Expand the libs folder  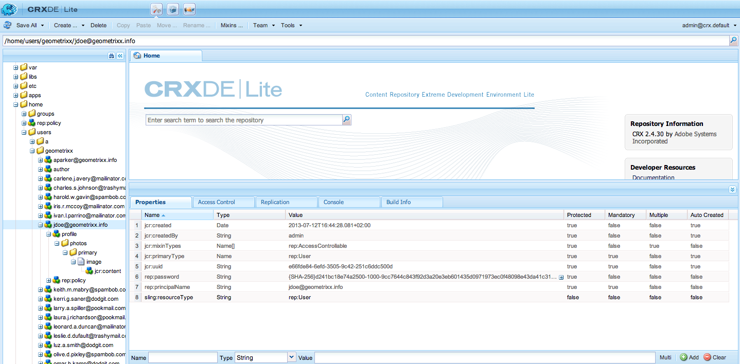pyautogui.click(x=16, y=77)
